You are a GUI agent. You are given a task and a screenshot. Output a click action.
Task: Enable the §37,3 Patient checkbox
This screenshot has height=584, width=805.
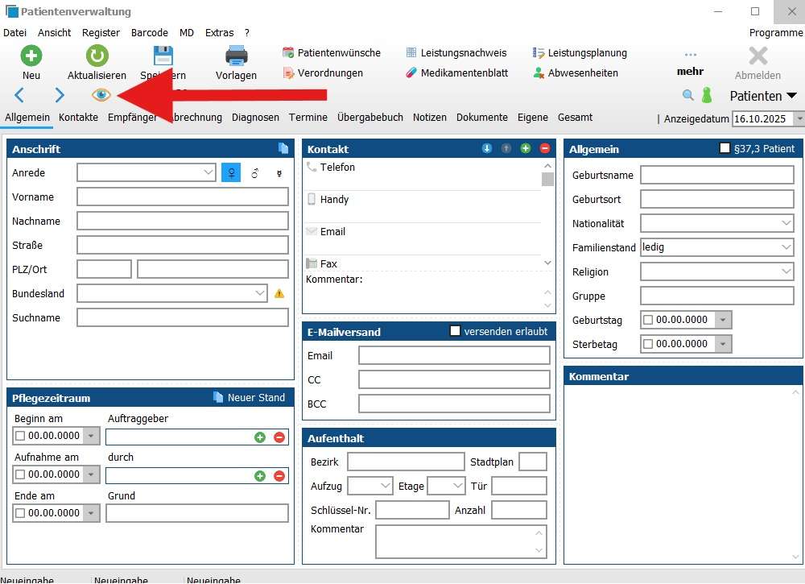[x=725, y=148]
